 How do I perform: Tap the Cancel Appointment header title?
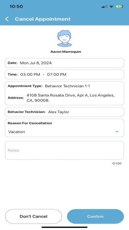43,19
